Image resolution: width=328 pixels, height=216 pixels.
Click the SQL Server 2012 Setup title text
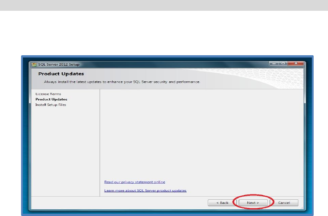click(x=59, y=65)
